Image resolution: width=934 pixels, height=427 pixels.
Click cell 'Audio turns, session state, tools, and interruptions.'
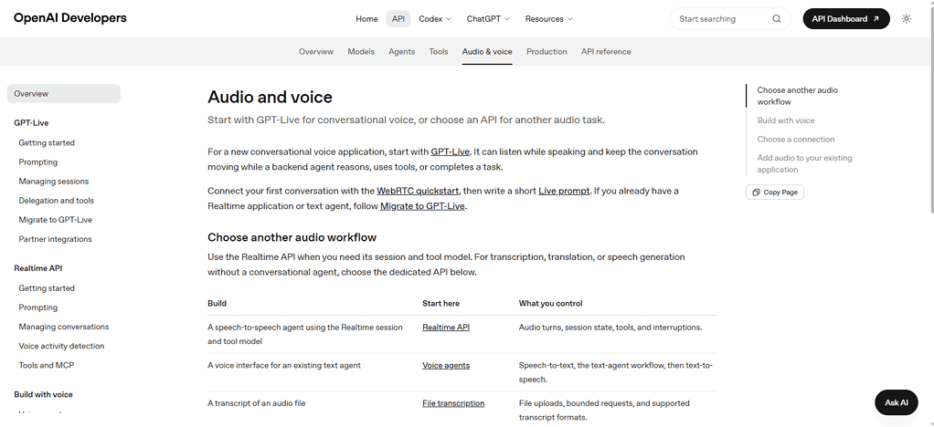coord(610,327)
